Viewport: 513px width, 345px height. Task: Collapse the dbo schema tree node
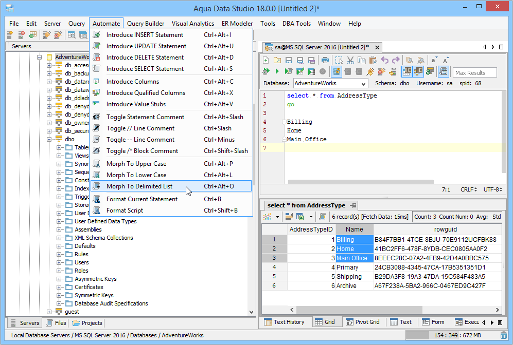pyautogui.click(x=49, y=139)
